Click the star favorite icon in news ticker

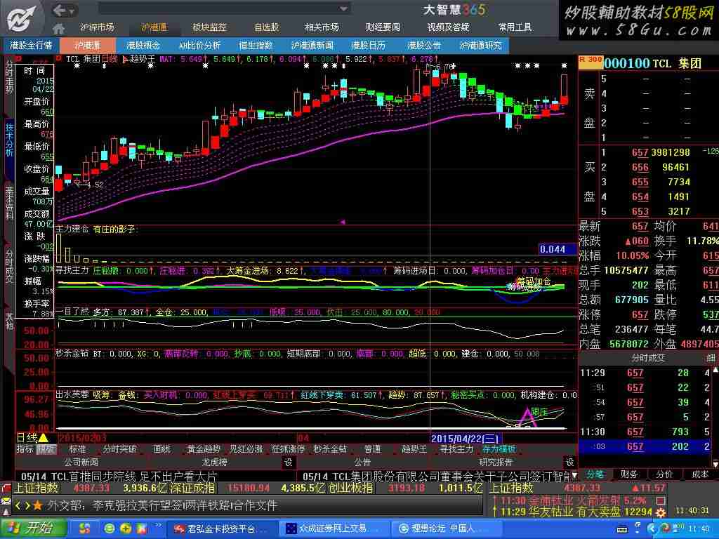(38, 505)
